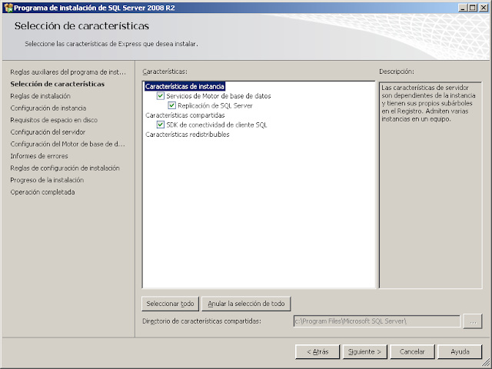Select Configuración del servidor step
The width and height of the screenshot is (492, 369).
pos(48,132)
